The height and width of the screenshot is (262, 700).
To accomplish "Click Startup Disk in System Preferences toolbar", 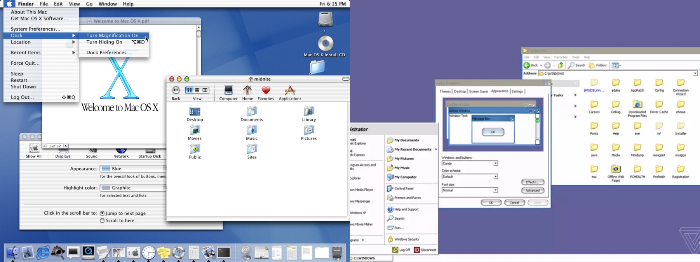I will point(150,153).
